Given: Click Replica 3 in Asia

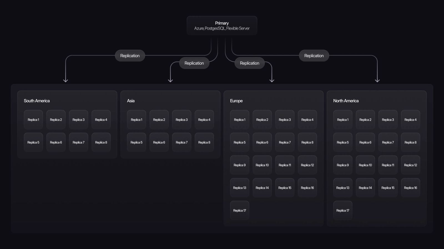Looking at the screenshot, I should (181, 120).
